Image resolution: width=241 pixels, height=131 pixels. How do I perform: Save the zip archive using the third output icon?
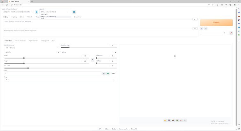173,120
